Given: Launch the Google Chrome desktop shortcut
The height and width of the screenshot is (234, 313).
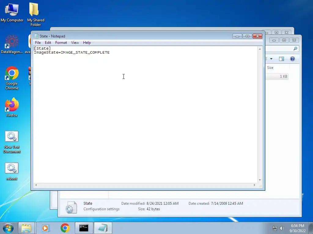Looking at the screenshot, I should pyautogui.click(x=12, y=78).
